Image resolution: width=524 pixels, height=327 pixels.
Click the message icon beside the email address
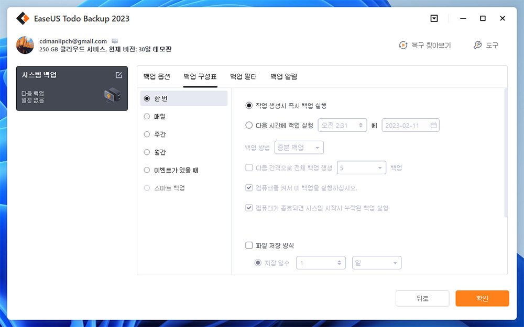click(x=115, y=41)
